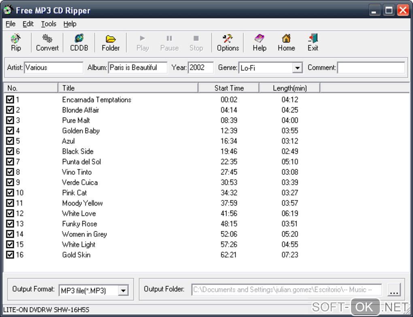Click the Exit toolbar icon
Screen dimensions: 413x317
[313, 42]
